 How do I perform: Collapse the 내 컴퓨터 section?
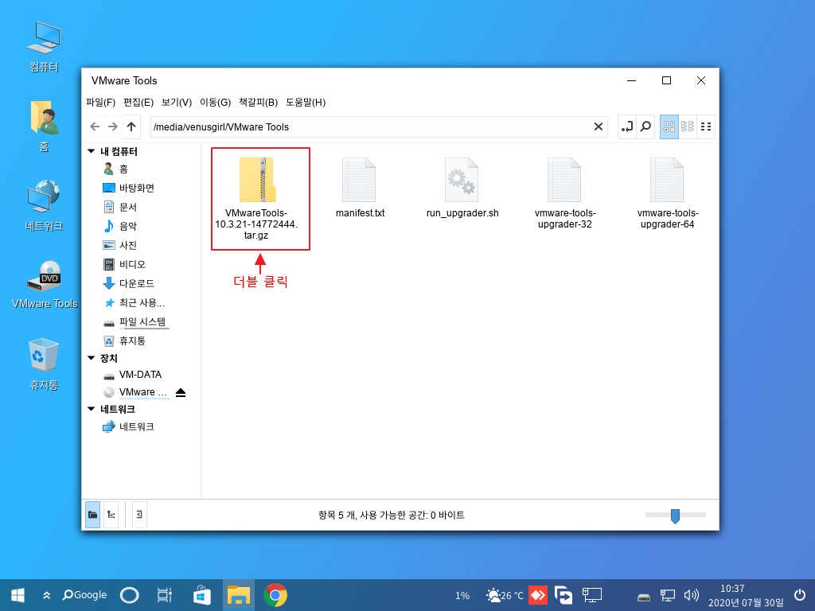[91, 151]
